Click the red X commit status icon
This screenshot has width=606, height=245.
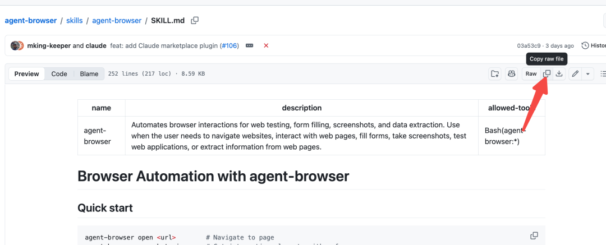tap(266, 45)
